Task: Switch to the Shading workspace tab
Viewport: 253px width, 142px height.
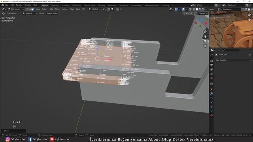Action: [102, 5]
